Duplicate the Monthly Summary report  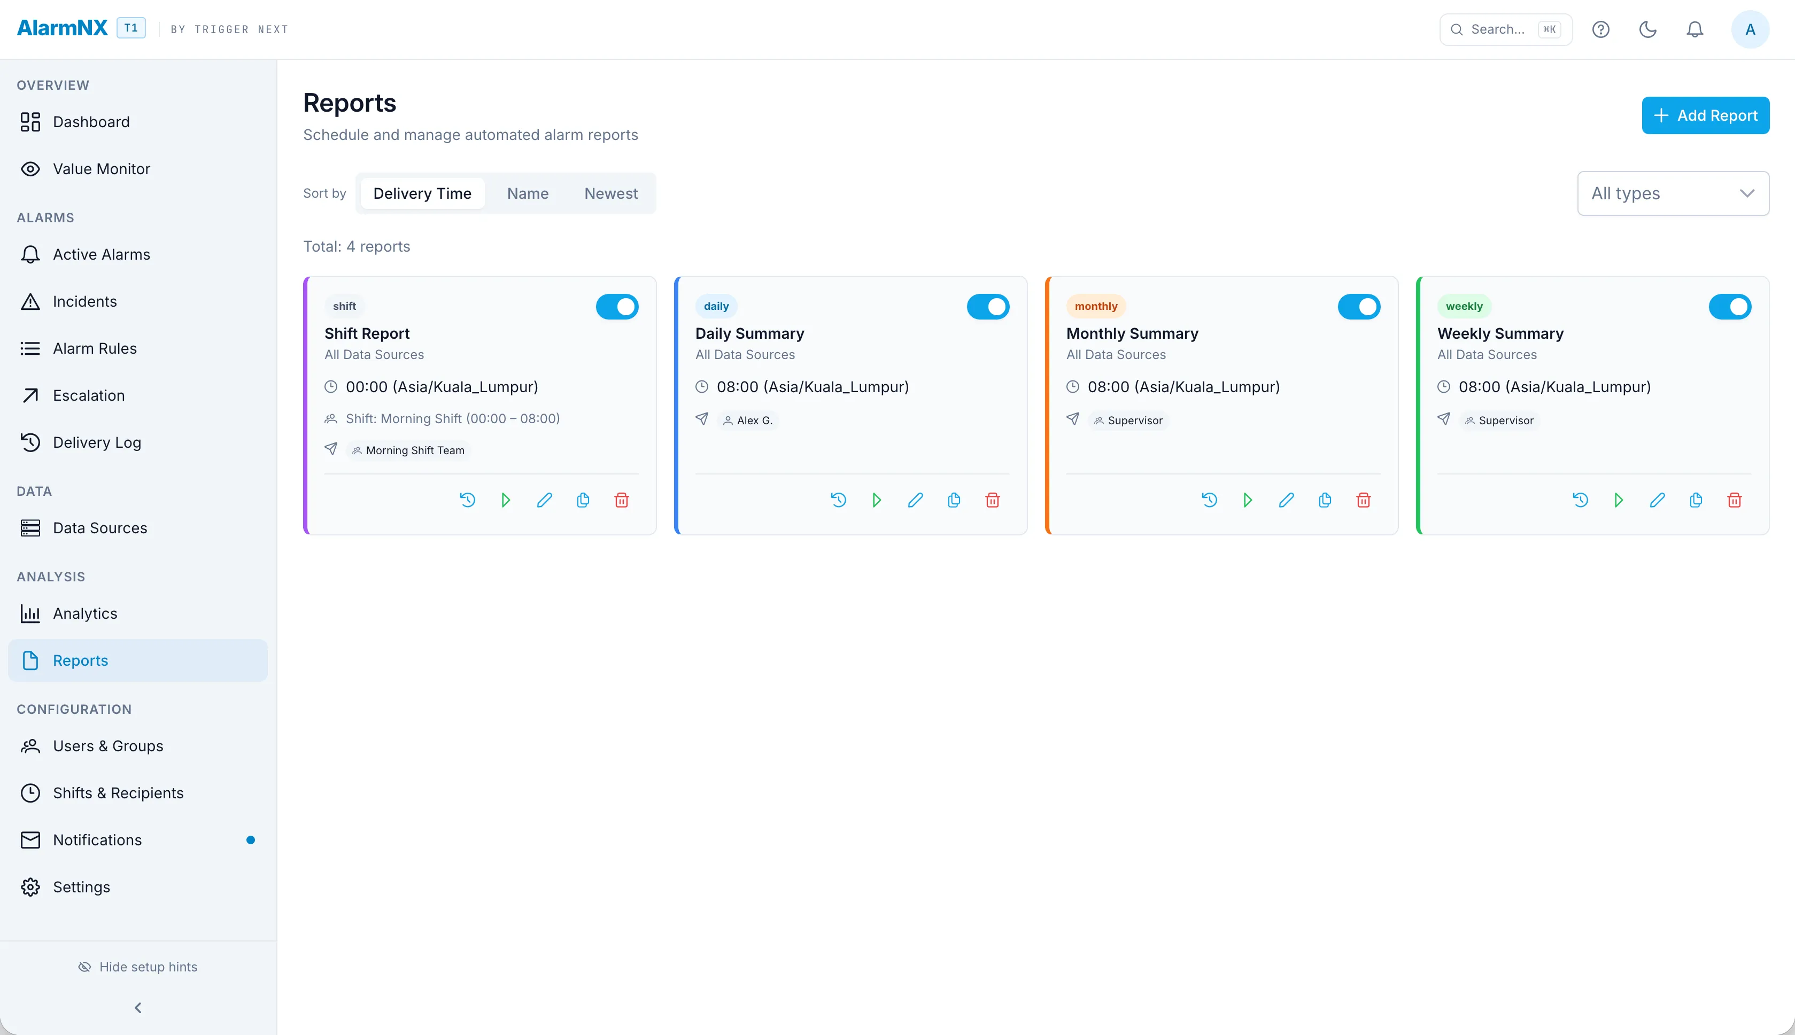1325,501
